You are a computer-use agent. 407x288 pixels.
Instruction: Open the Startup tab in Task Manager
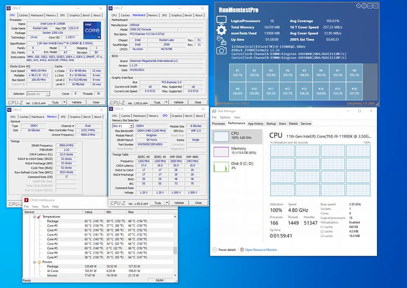point(271,123)
